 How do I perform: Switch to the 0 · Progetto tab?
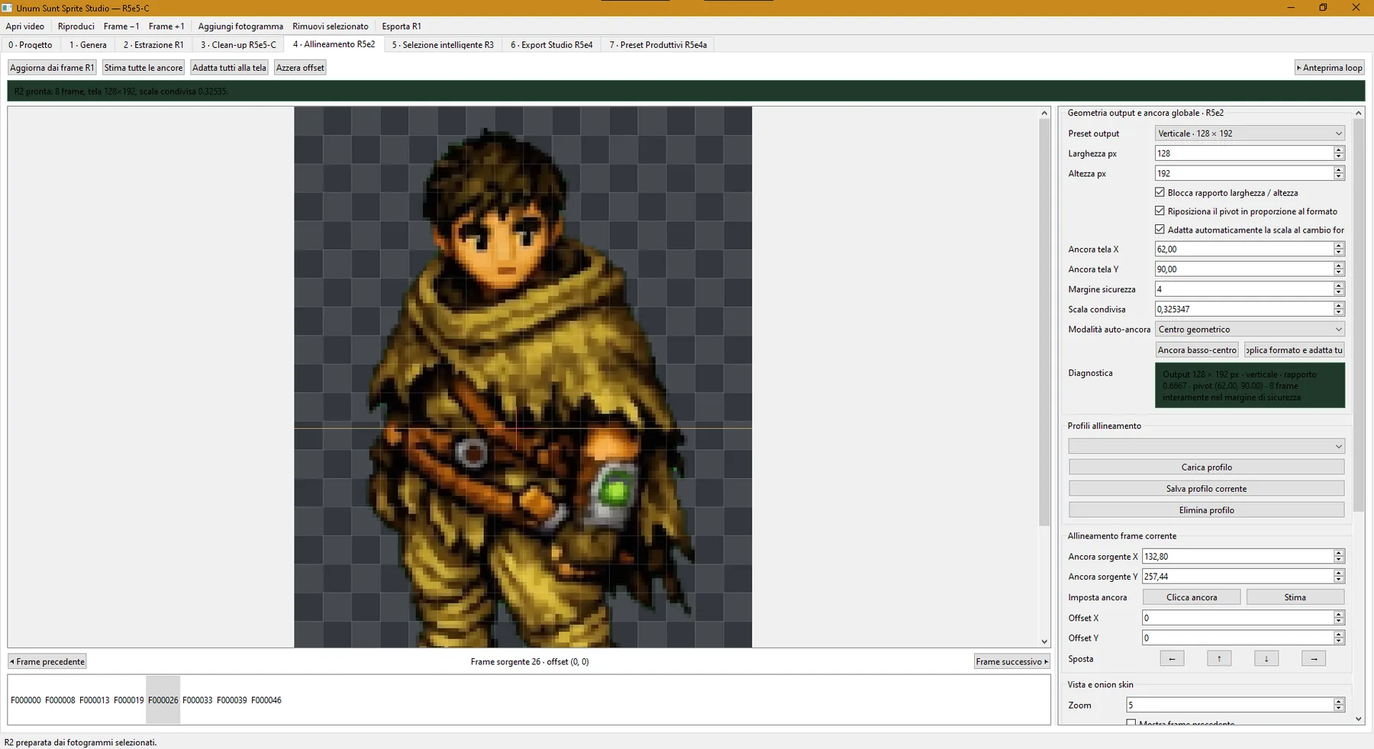31,45
